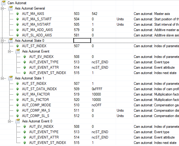Select the AUT_MA_AXIS parameter row
Screen dimensions: 179x146
pos(33,14)
